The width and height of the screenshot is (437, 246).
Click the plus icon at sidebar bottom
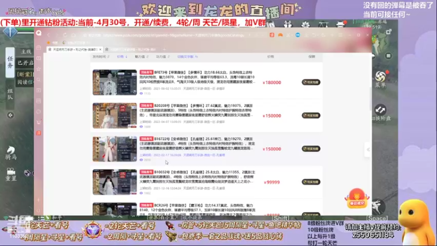coord(38,200)
